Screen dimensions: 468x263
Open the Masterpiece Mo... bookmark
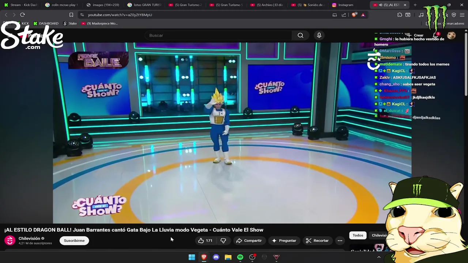[99, 23]
